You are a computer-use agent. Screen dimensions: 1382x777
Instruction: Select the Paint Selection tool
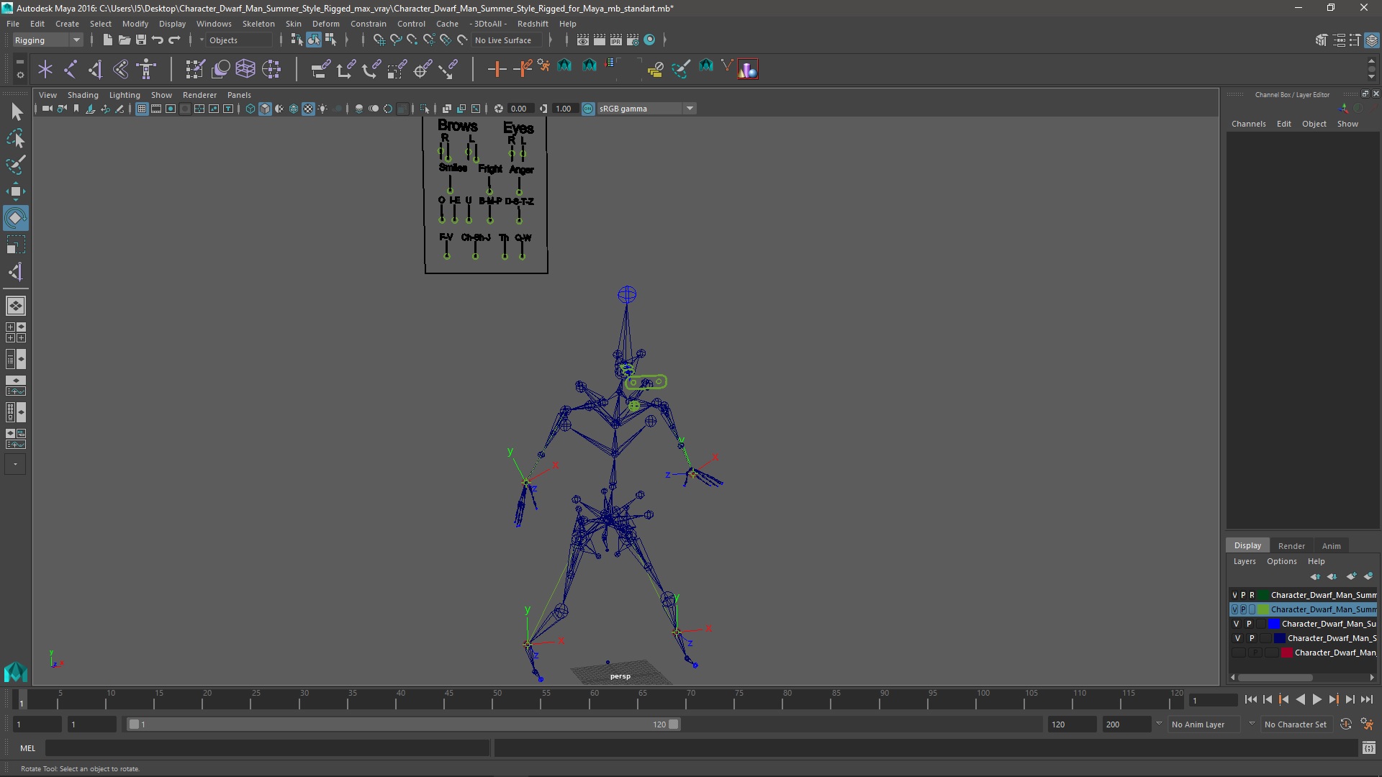15,165
